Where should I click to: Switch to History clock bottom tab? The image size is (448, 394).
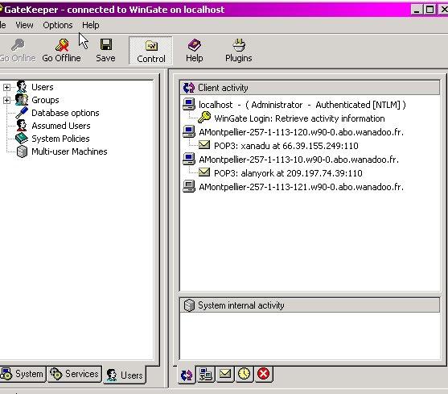pyautogui.click(x=245, y=374)
